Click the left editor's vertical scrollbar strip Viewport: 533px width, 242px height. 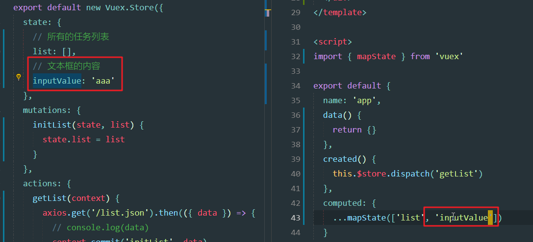[265, 49]
